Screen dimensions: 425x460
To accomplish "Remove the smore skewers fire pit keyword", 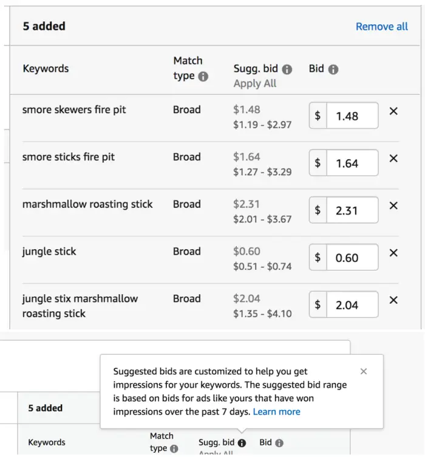I will (393, 111).
